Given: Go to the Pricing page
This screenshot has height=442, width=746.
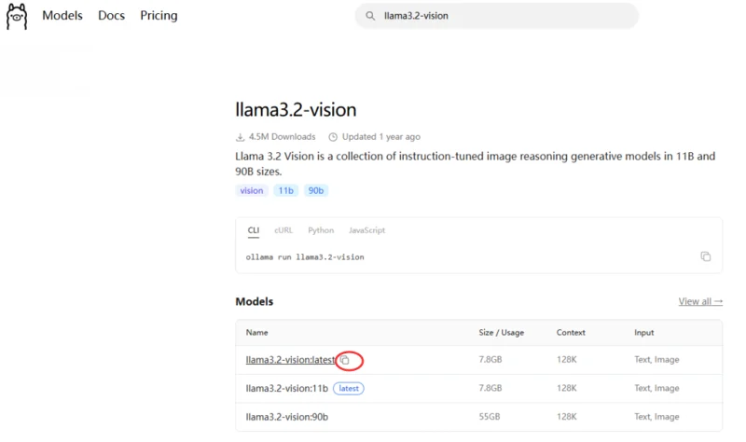Looking at the screenshot, I should pos(159,16).
